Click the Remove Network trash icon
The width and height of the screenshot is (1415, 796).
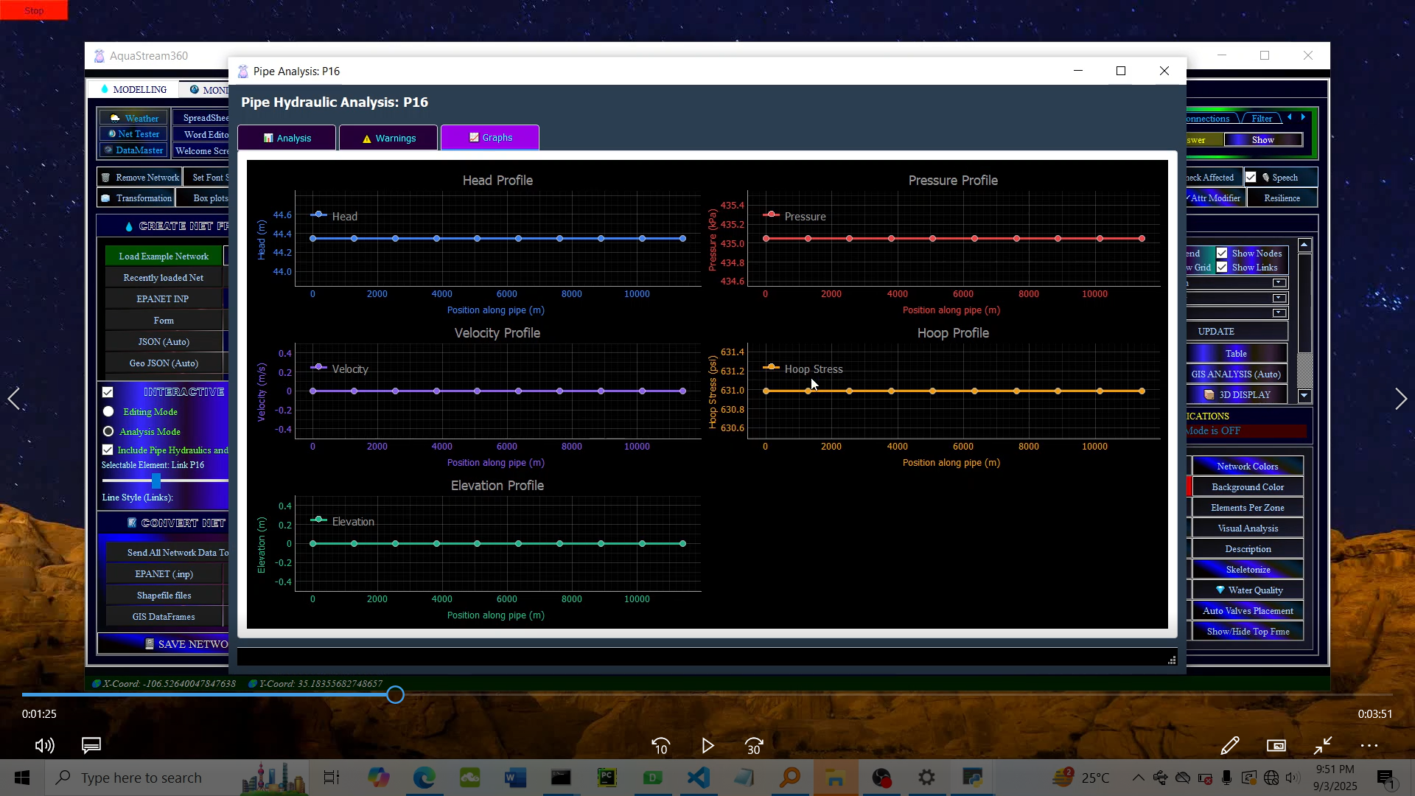pyautogui.click(x=108, y=177)
